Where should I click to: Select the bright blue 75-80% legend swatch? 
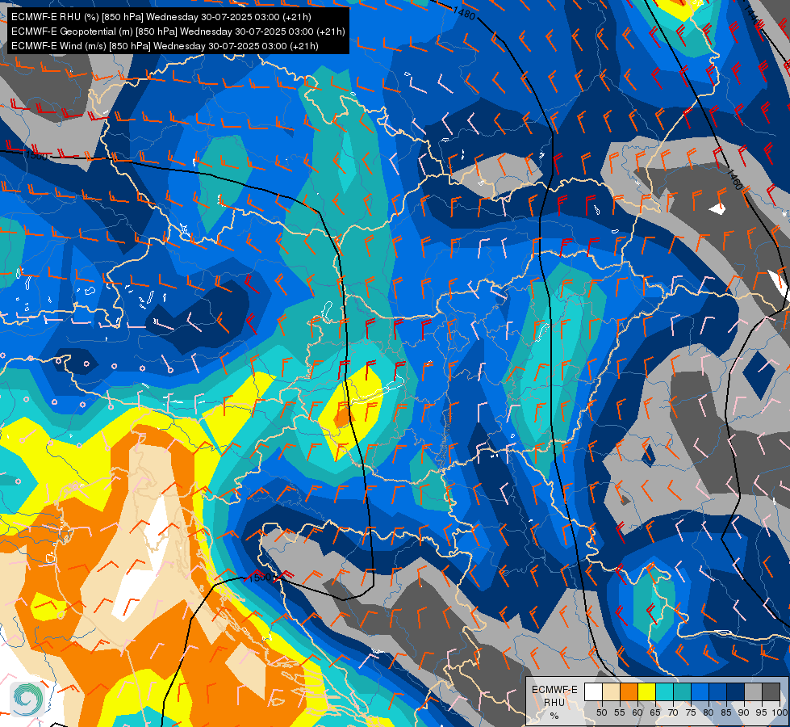[x=700, y=691]
